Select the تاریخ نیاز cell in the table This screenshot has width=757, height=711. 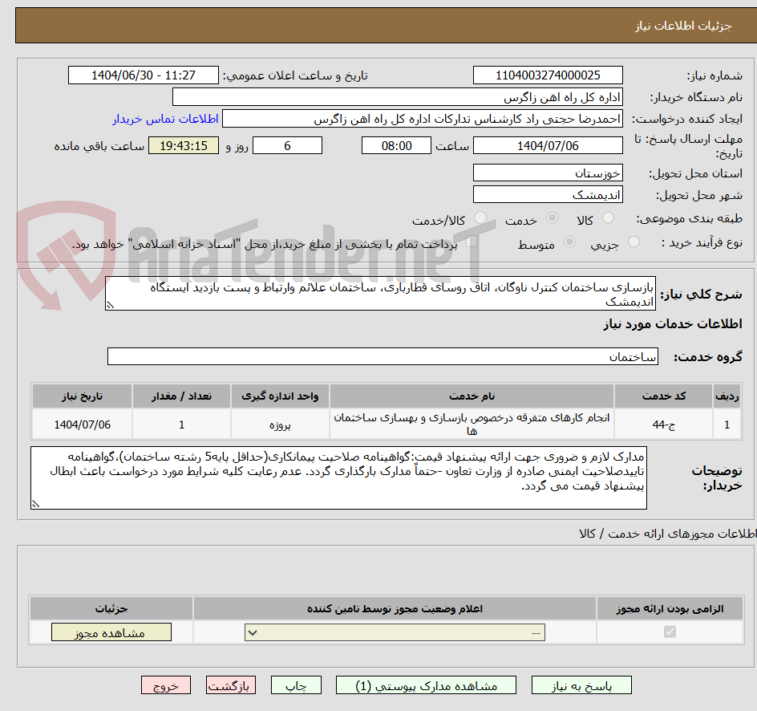(82, 424)
